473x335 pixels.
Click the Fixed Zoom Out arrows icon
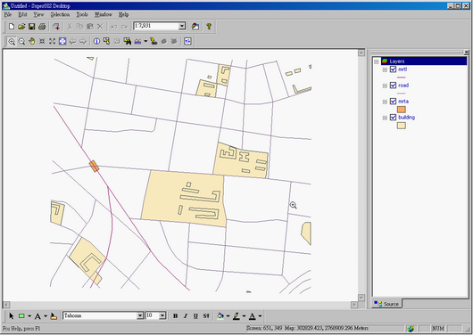[x=52, y=41]
